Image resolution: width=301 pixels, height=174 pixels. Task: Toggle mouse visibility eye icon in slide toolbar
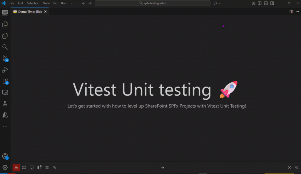pyautogui.click(x=54, y=168)
